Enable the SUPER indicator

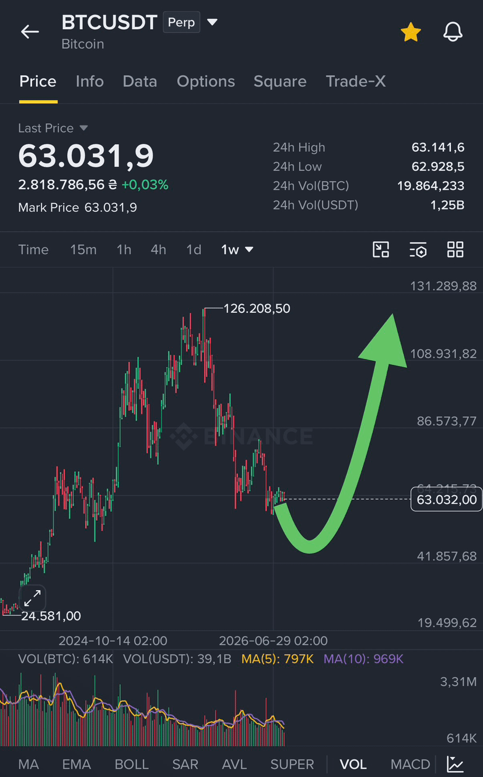point(292,764)
